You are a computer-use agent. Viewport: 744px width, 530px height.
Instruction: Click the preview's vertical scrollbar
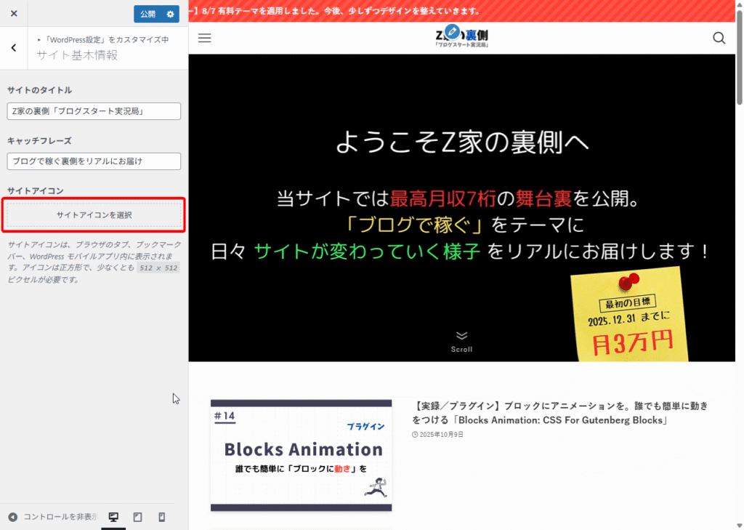tap(739, 65)
